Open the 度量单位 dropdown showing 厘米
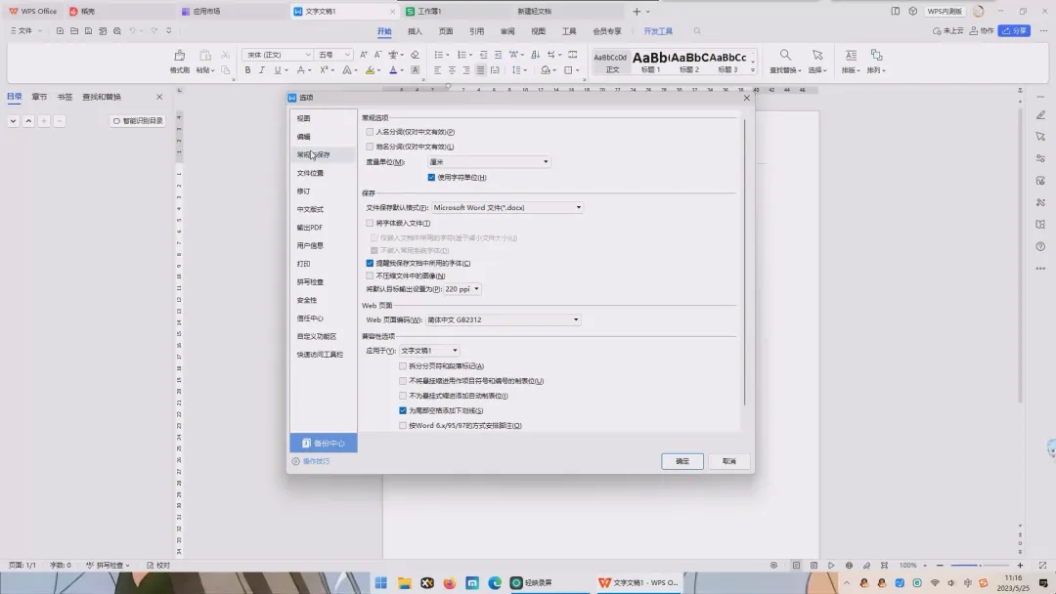This screenshot has height=594, width=1056. 489,162
